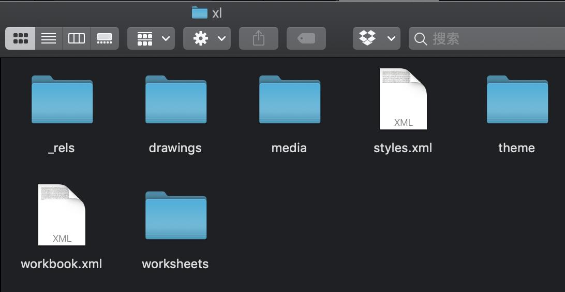Open the Dropbox toolbar dropdown
The image size is (565, 292).
(x=377, y=39)
